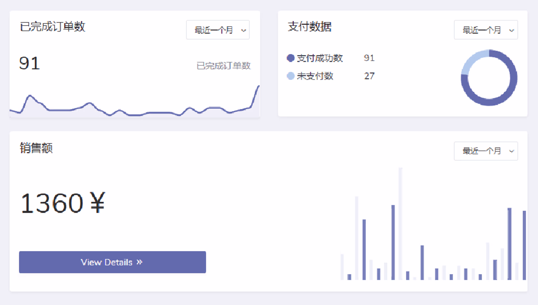Viewport: 538px width, 305px height.
Task: Click the 未支付数 legend label
Action: 315,76
